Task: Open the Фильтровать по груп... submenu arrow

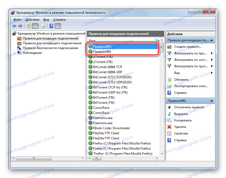Action: coord(212,66)
